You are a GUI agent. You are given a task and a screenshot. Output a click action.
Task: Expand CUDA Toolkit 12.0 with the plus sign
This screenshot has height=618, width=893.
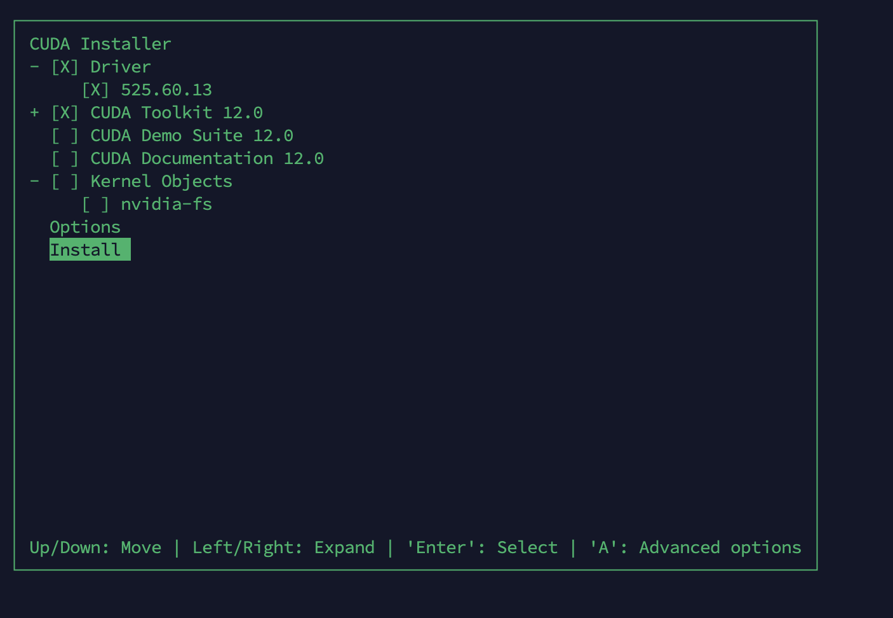34,113
